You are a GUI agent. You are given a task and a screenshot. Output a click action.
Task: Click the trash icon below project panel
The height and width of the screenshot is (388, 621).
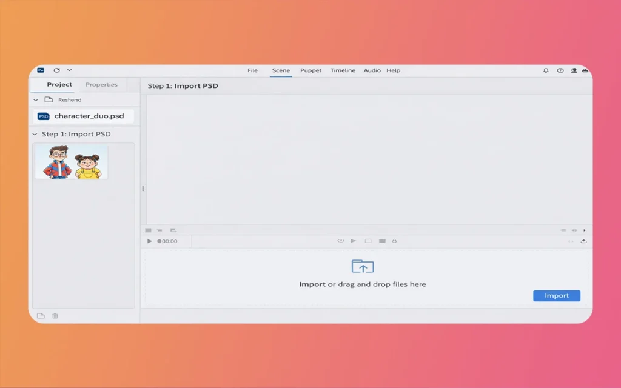[x=55, y=316]
